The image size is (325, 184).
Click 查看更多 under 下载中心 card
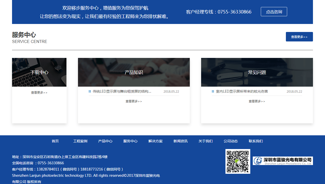point(39,93)
